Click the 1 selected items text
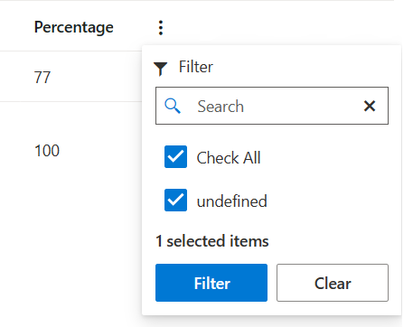Image resolution: width=413 pixels, height=327 pixels. (212, 241)
